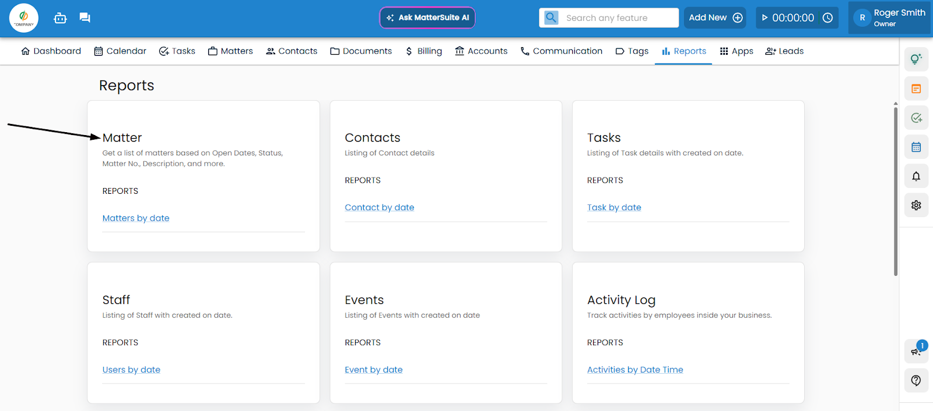This screenshot has height=411, width=933.
Task: Go to the Billing tab
Action: click(424, 51)
